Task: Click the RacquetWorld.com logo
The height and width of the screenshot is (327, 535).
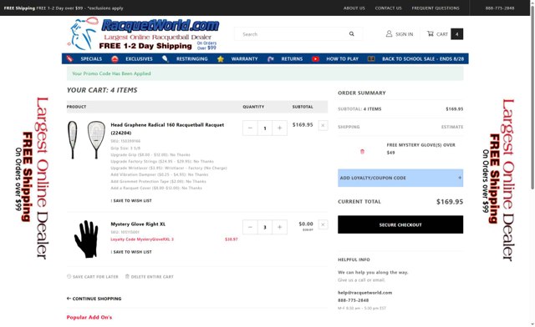Action: (143, 34)
